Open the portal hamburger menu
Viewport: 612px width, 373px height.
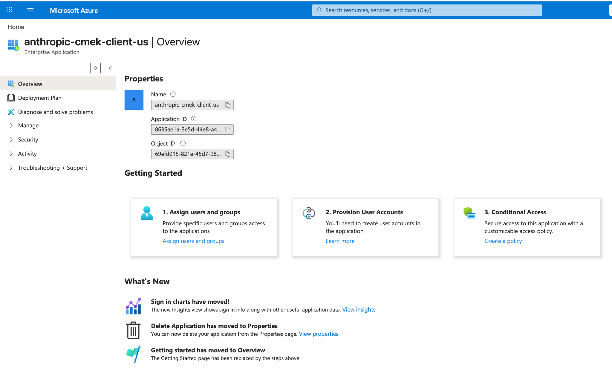pyautogui.click(x=30, y=10)
